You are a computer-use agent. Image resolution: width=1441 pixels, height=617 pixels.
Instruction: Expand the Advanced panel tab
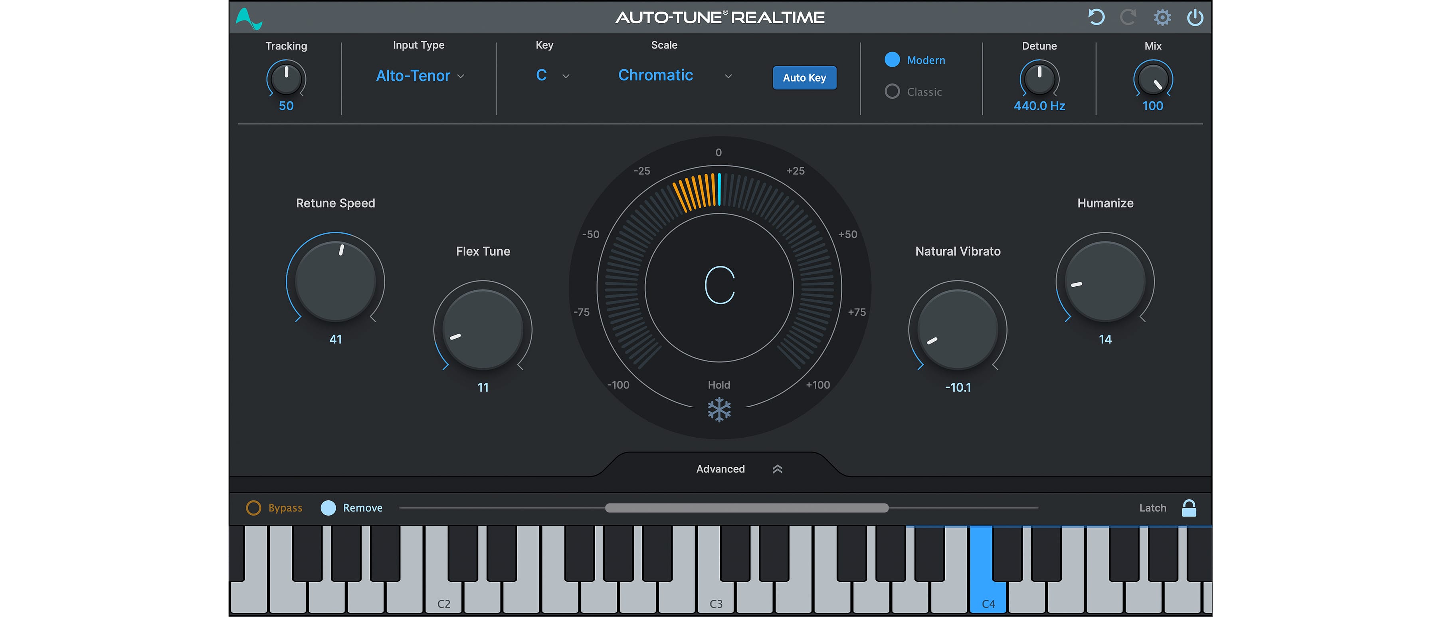[720, 469]
